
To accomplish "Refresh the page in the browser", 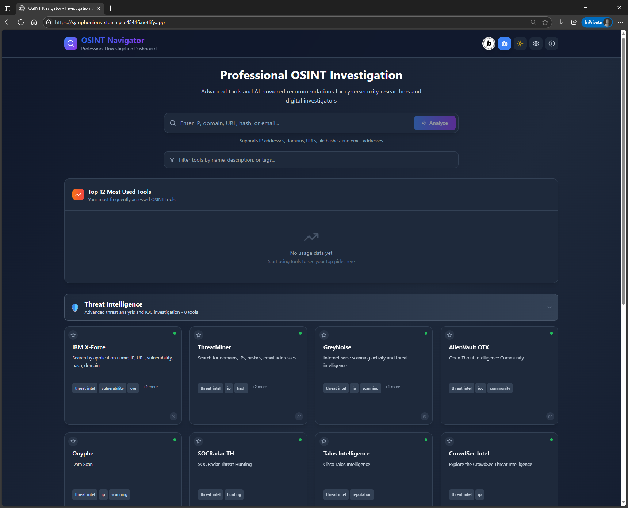I will click(x=21, y=22).
